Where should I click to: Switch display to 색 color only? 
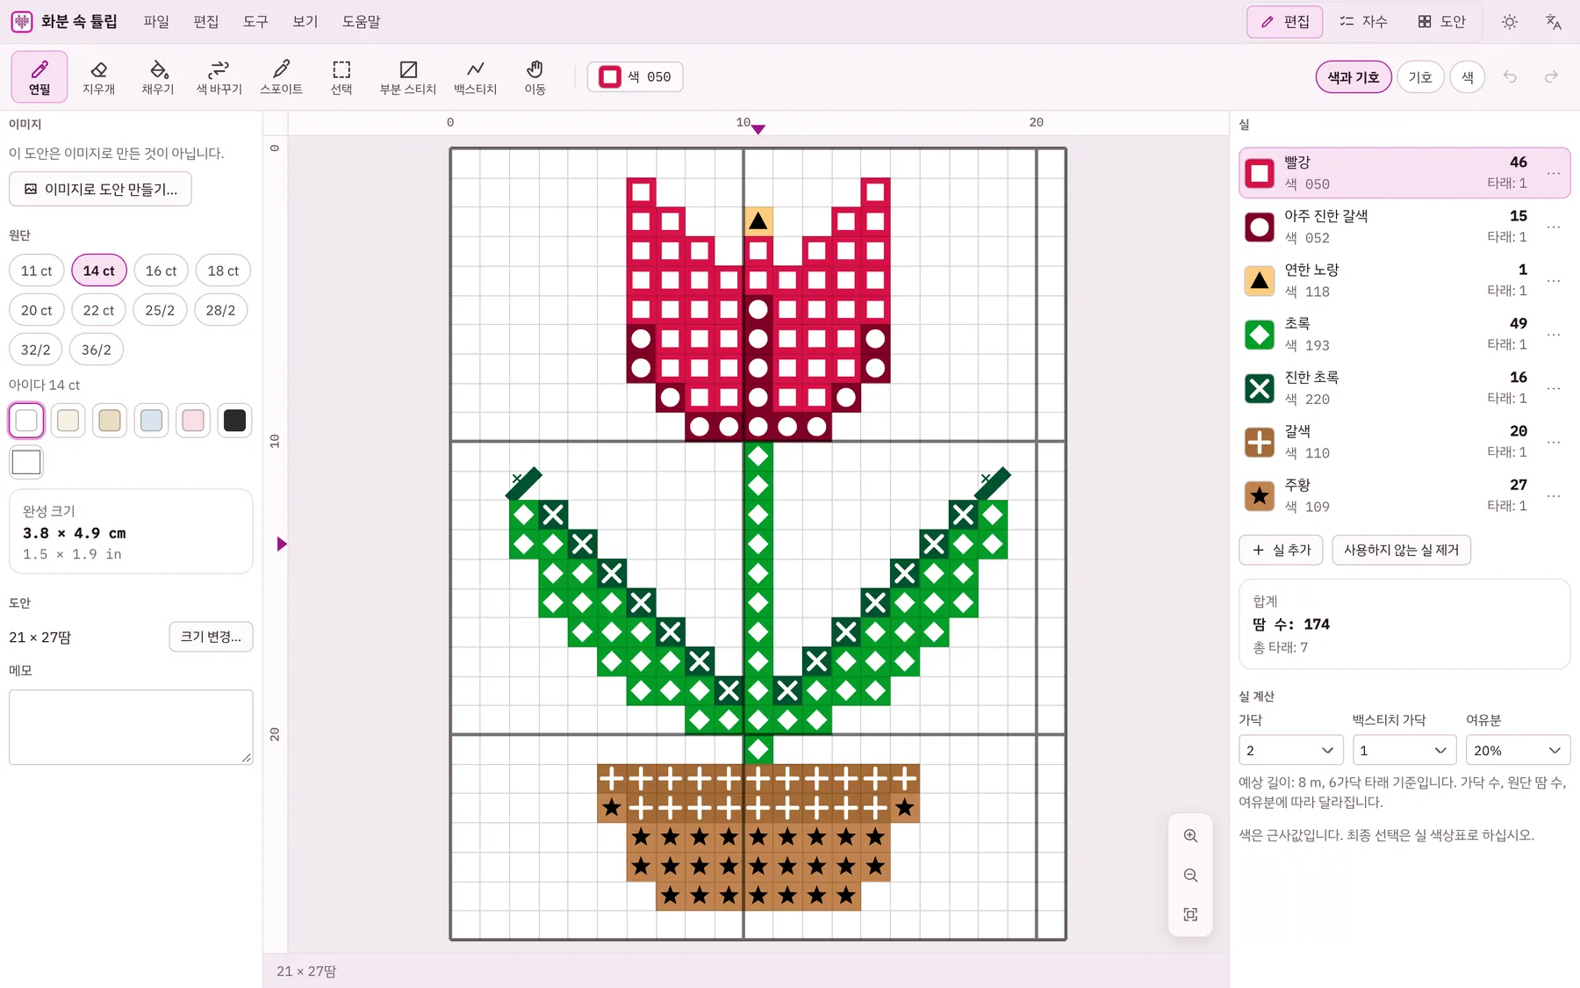tap(1468, 77)
